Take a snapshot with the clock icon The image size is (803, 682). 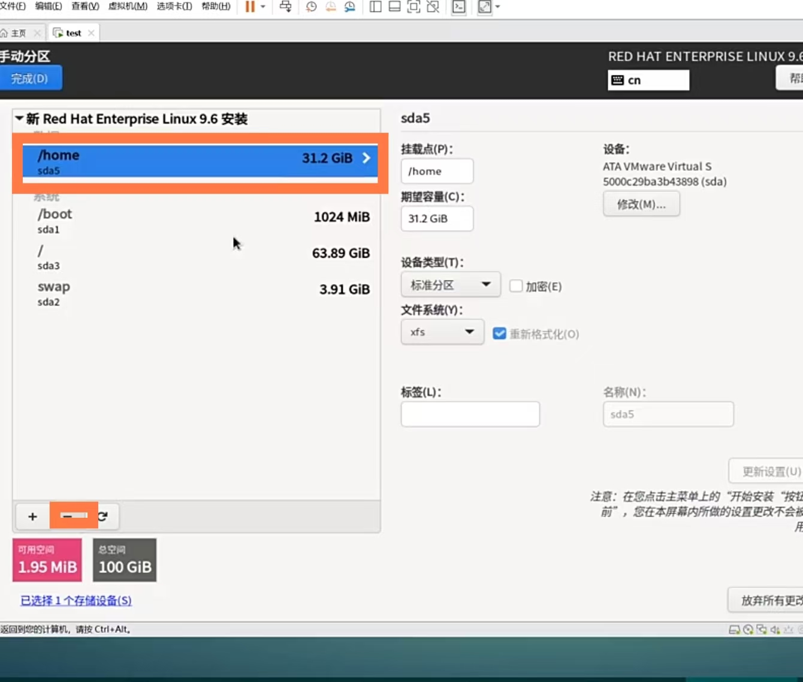click(x=311, y=7)
